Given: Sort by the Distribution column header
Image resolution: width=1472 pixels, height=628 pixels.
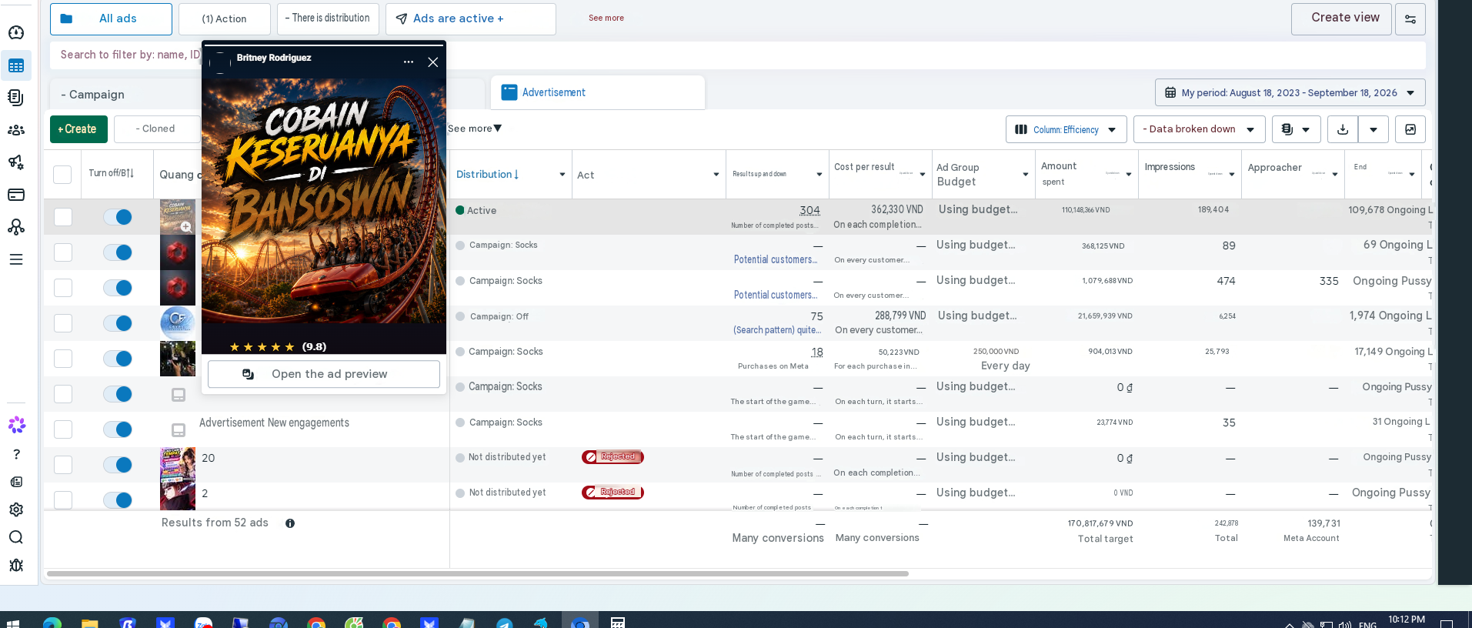Looking at the screenshot, I should point(487,175).
